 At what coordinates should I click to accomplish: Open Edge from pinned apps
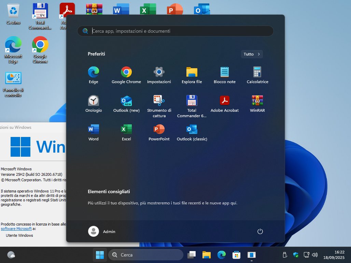(x=93, y=75)
